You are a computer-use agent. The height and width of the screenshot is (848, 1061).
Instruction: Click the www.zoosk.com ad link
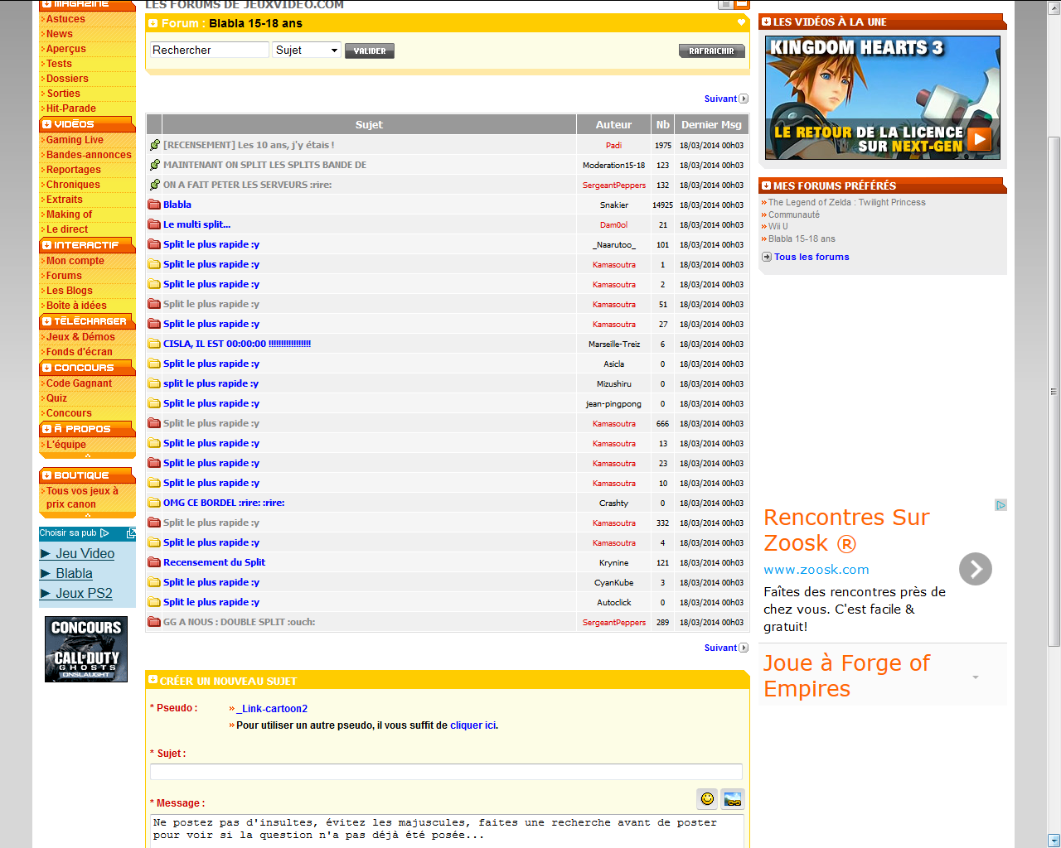coord(816,570)
